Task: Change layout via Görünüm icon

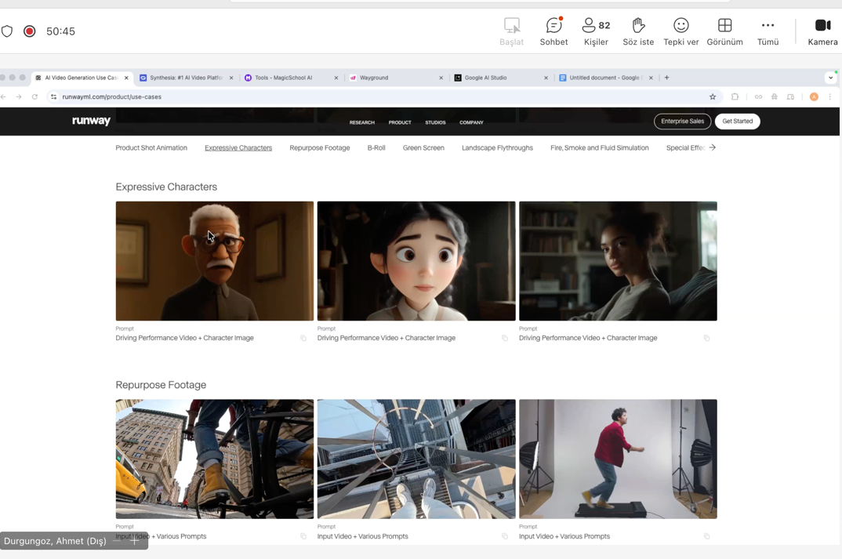Action: coord(724,31)
